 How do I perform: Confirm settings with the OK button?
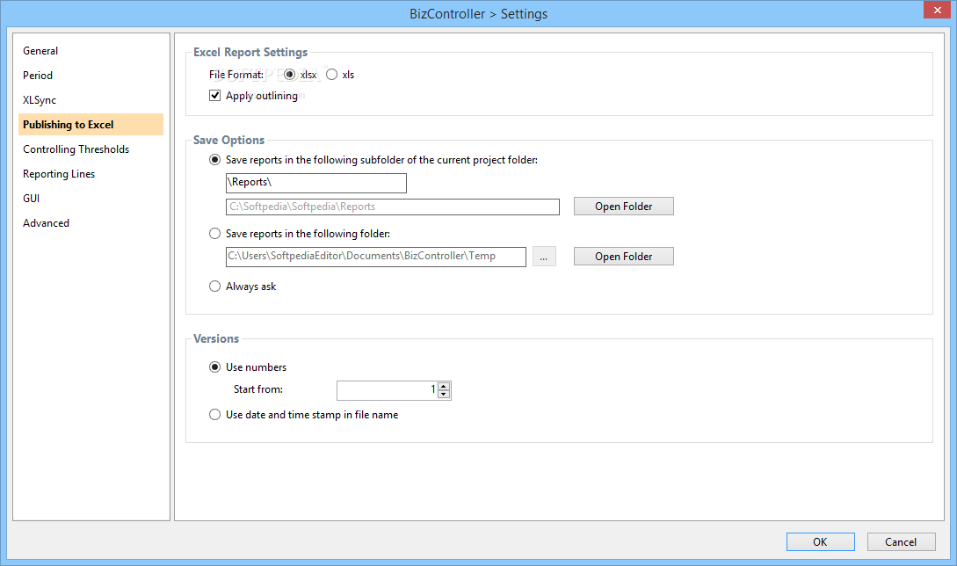(x=820, y=541)
